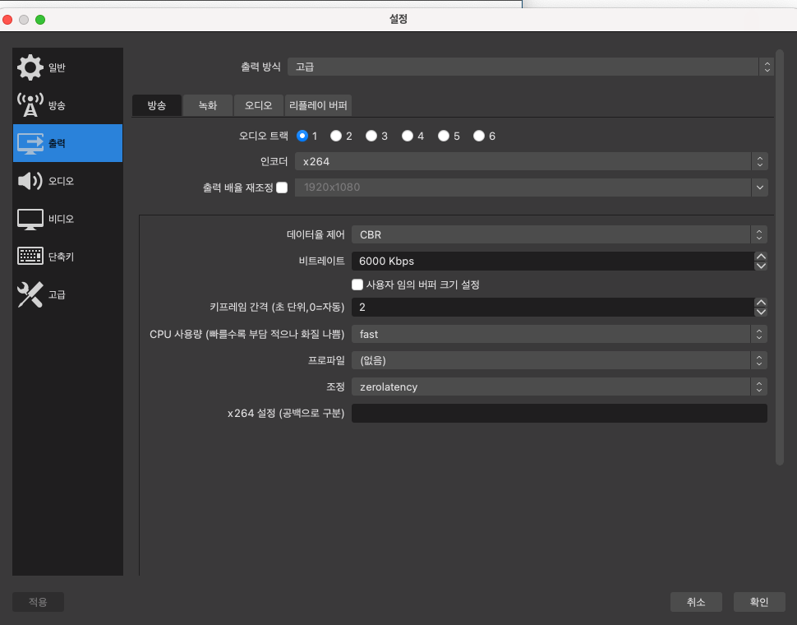Switch to the 녹화 tab

click(x=208, y=105)
